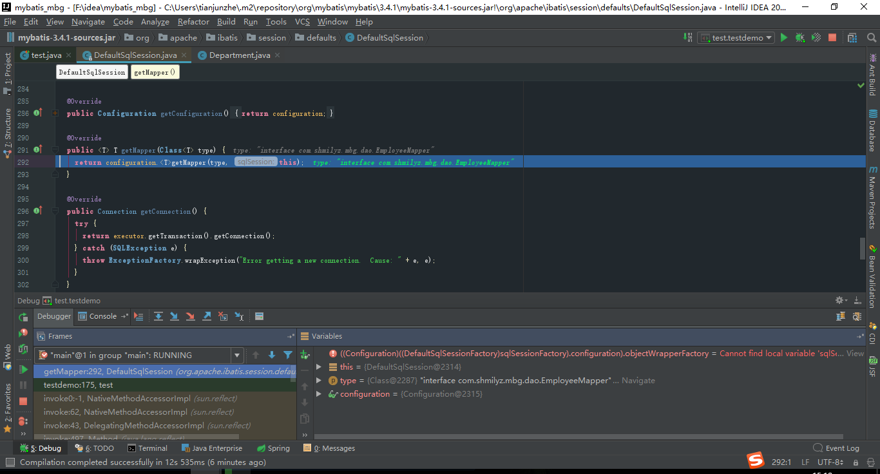Run the test.testdemo configuration with green play icon
Screen dimensions: 880x474
pos(784,37)
